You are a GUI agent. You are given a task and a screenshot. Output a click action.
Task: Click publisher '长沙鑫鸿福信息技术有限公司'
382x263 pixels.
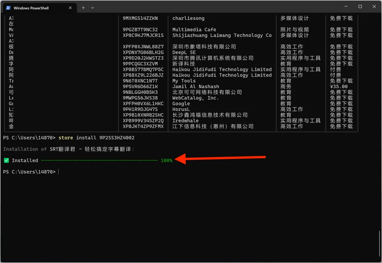pos(210,115)
